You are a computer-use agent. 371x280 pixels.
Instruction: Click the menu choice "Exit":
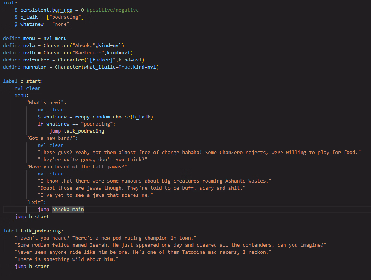(36, 202)
